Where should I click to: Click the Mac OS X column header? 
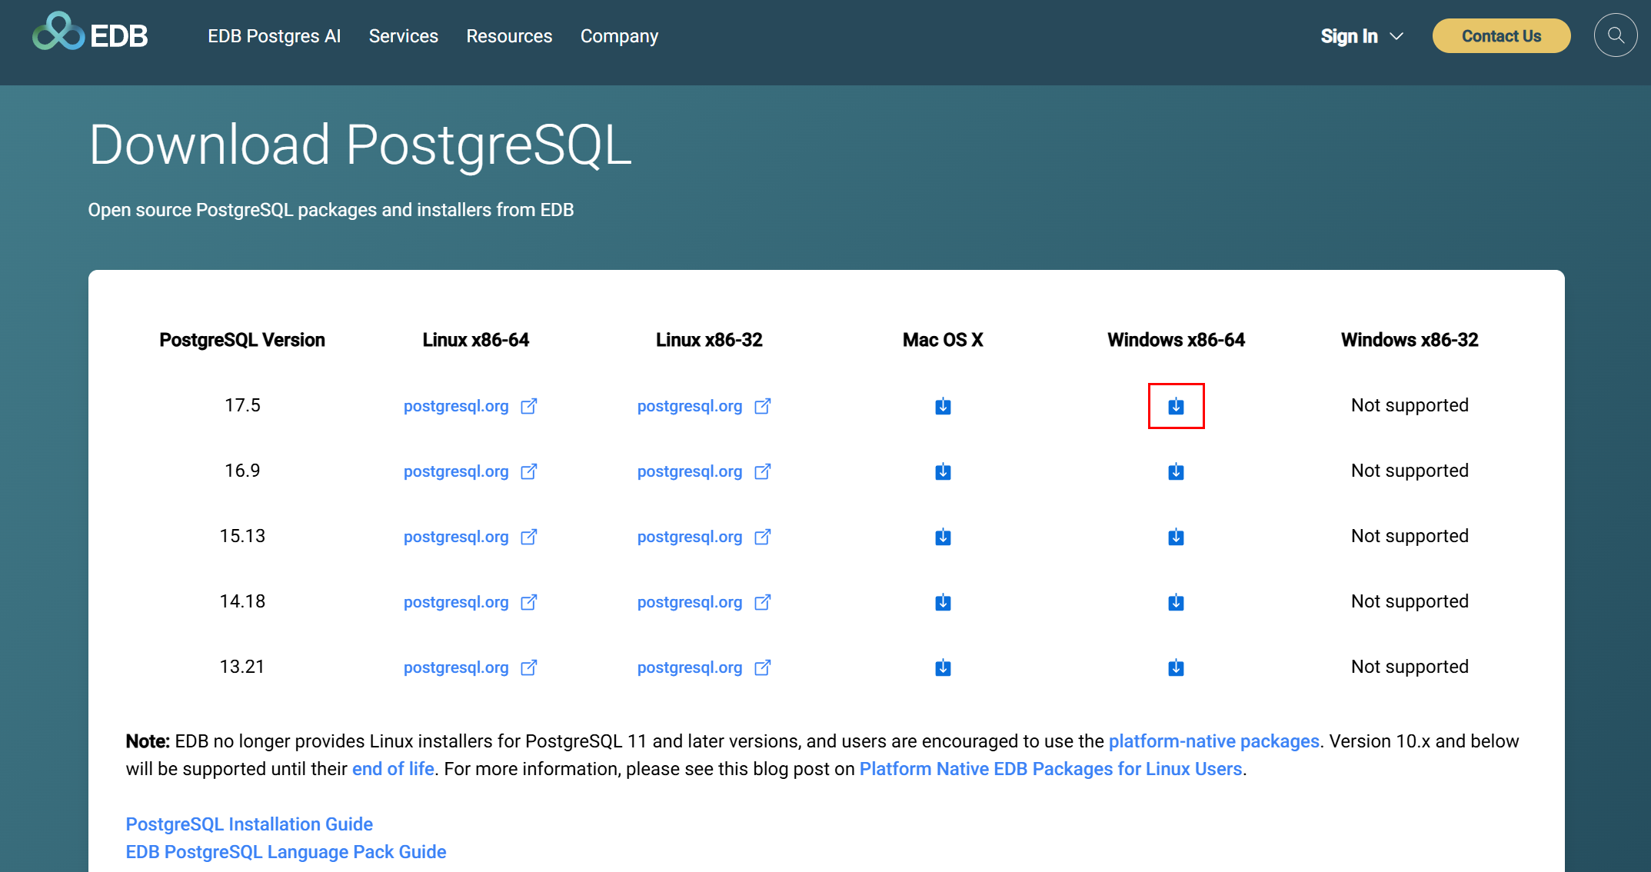click(943, 340)
